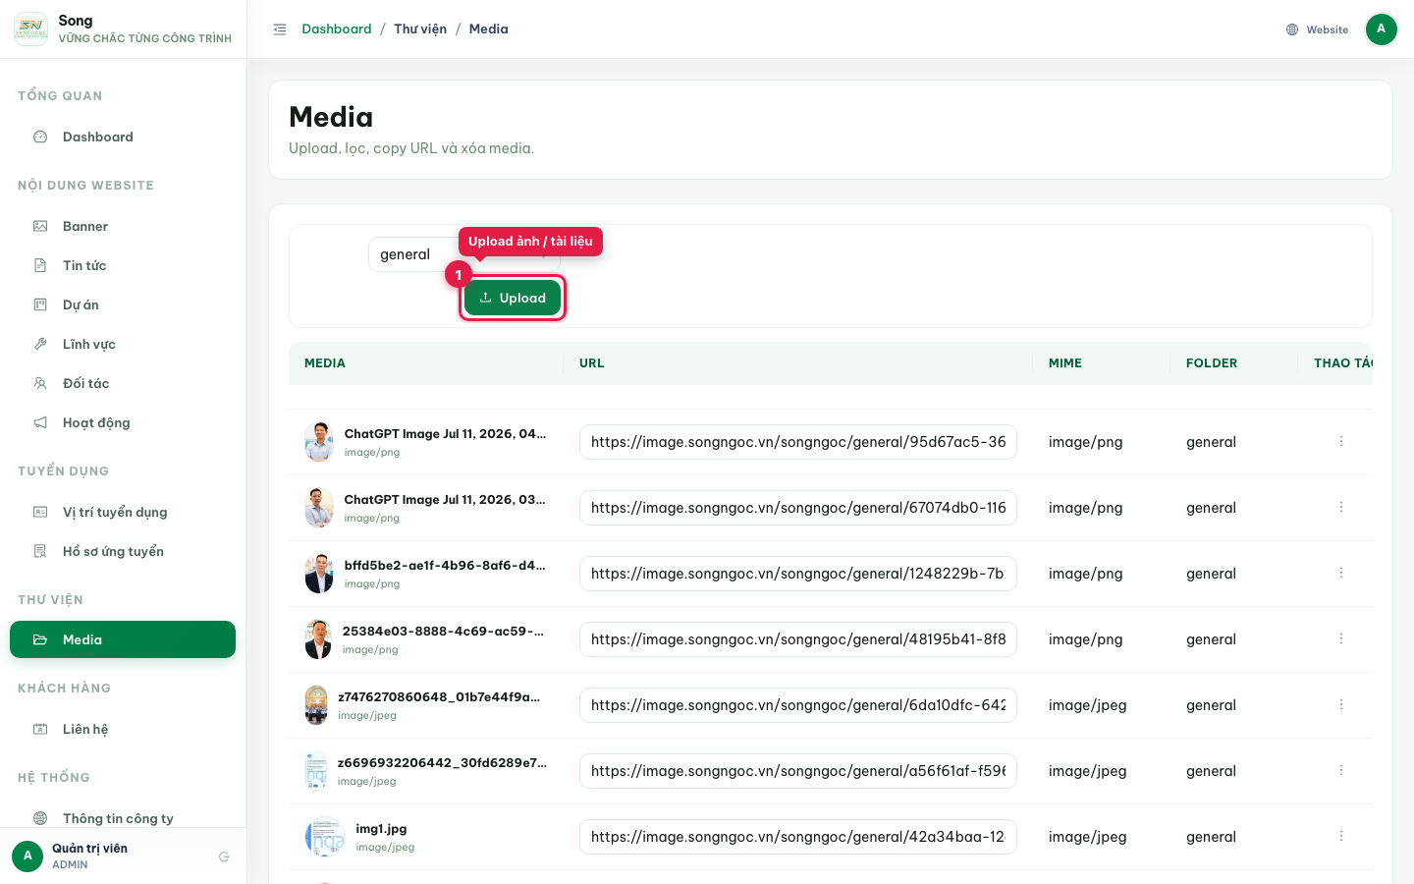Select URL field of img1.jpg
1414x884 pixels.
[797, 837]
